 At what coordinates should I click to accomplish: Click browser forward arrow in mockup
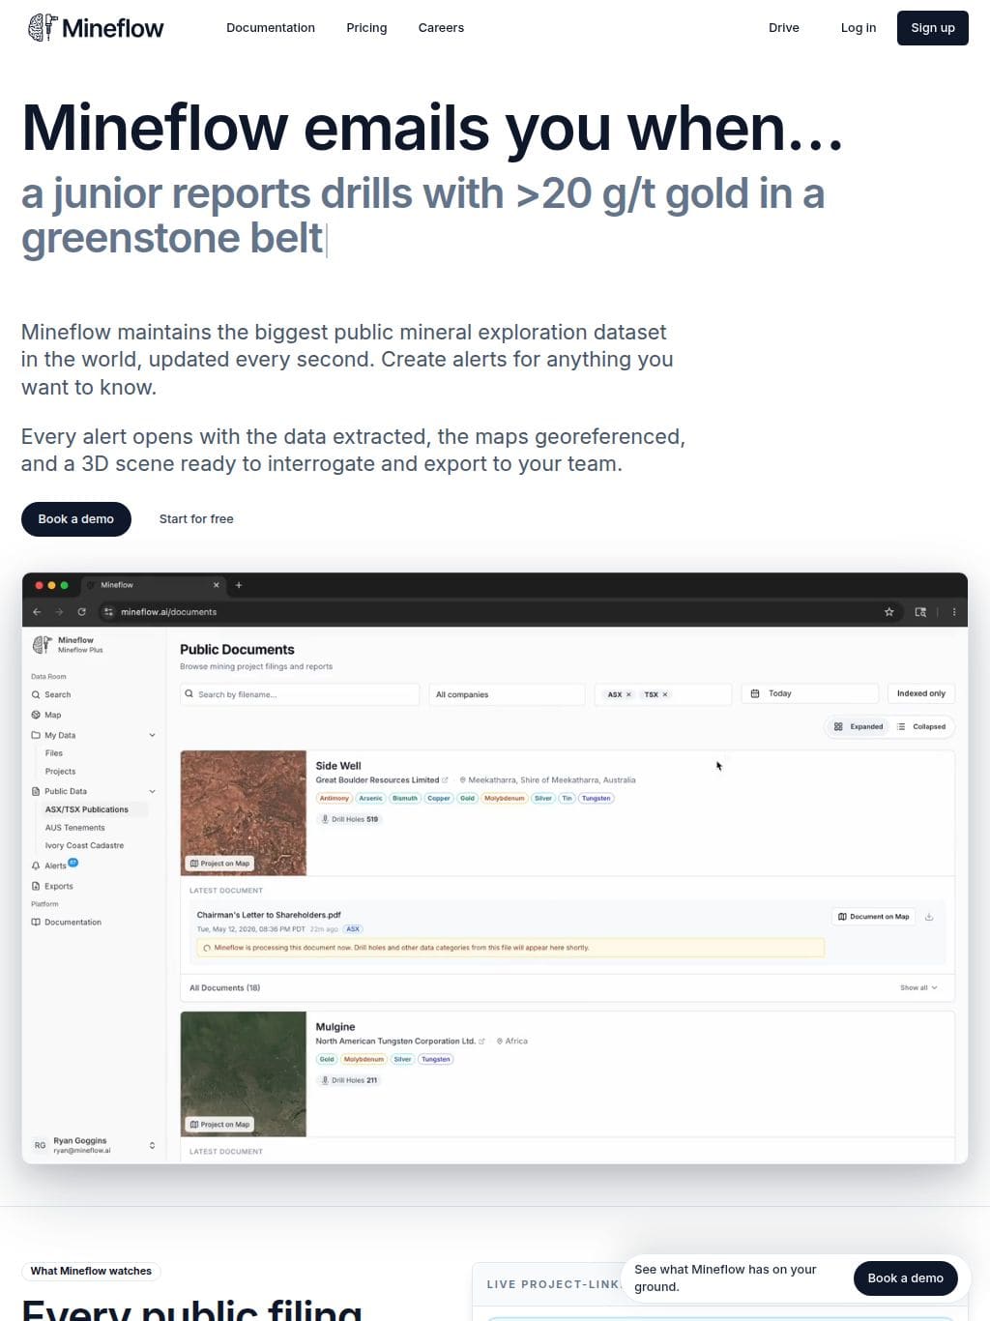[59, 612]
